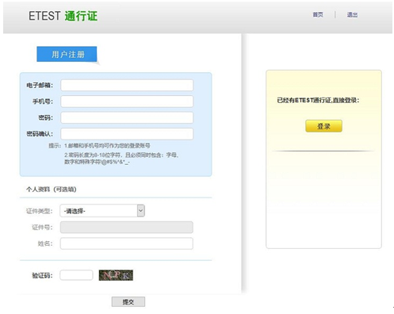Viewport: 394px width, 314px height.
Task: Focus the 密码 input field
Action: click(127, 117)
